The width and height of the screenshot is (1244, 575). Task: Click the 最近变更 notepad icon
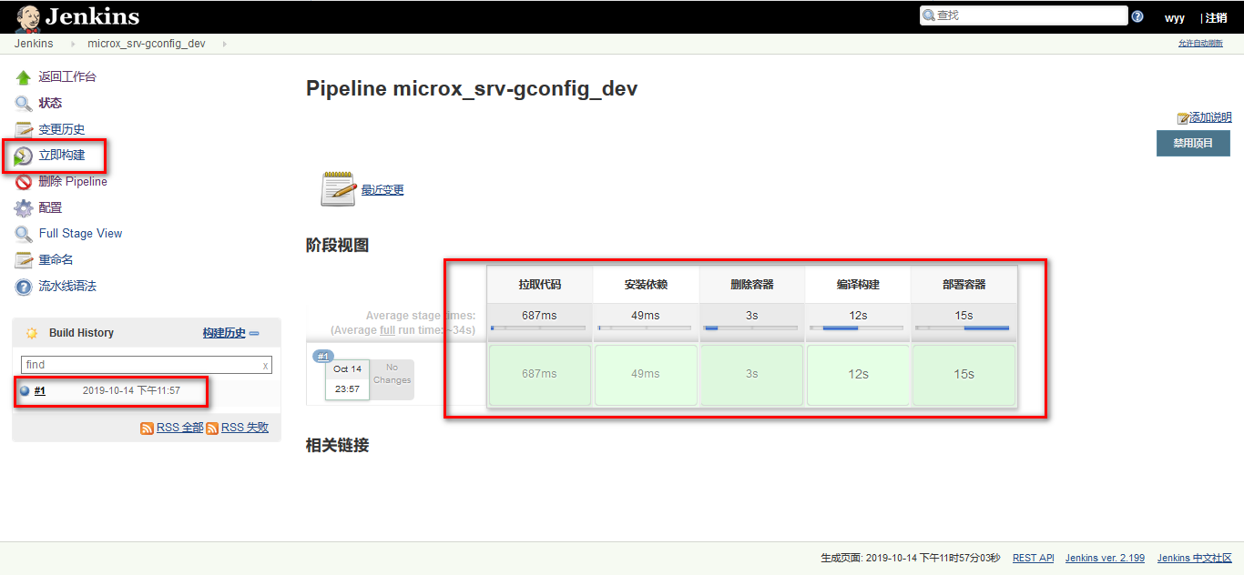(338, 188)
